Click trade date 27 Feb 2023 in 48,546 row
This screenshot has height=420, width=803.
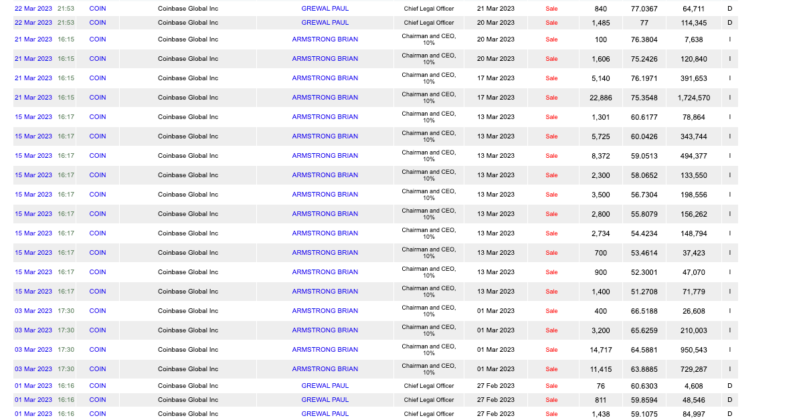(496, 400)
